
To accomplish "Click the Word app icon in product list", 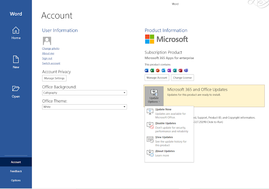I will (x=146, y=70).
